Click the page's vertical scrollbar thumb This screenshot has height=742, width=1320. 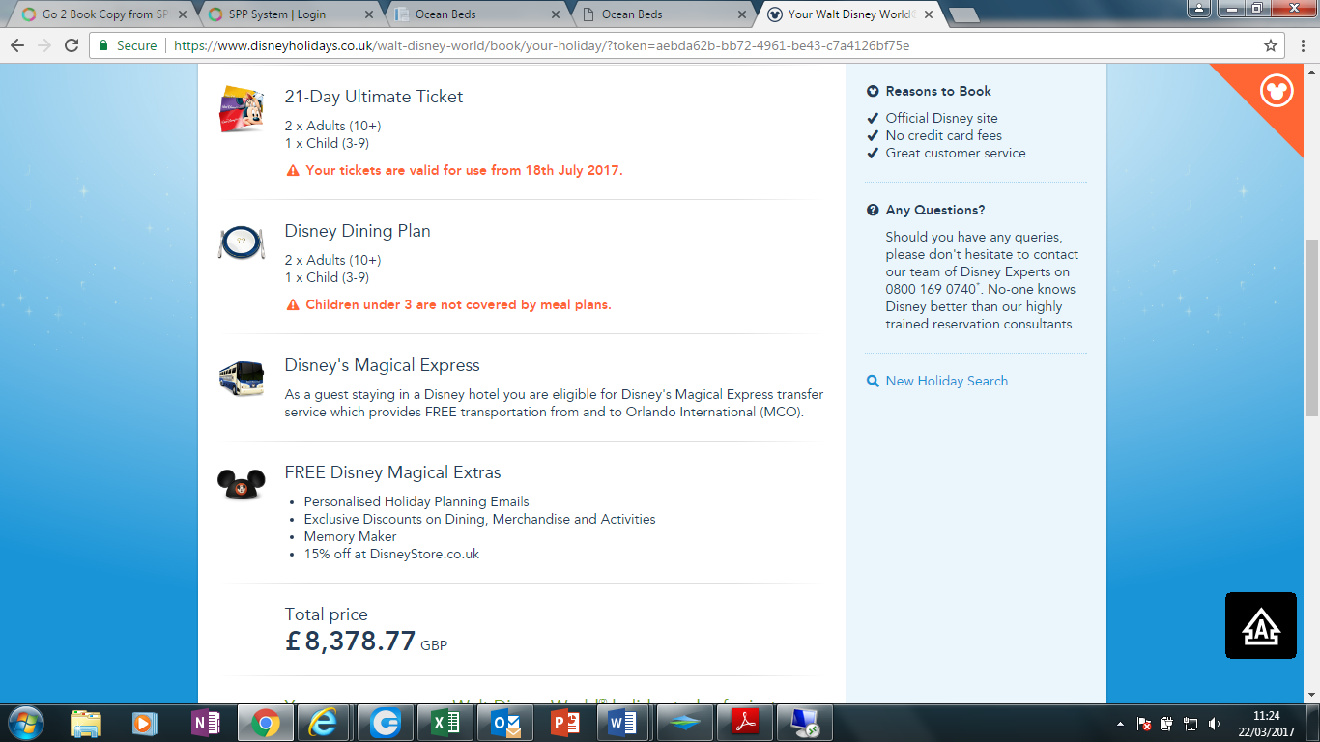pos(1311,328)
